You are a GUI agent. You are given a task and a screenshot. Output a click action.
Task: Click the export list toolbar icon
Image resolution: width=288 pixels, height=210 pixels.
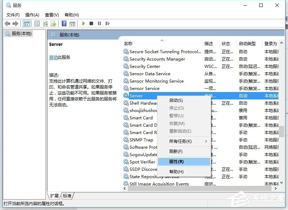tap(53, 23)
